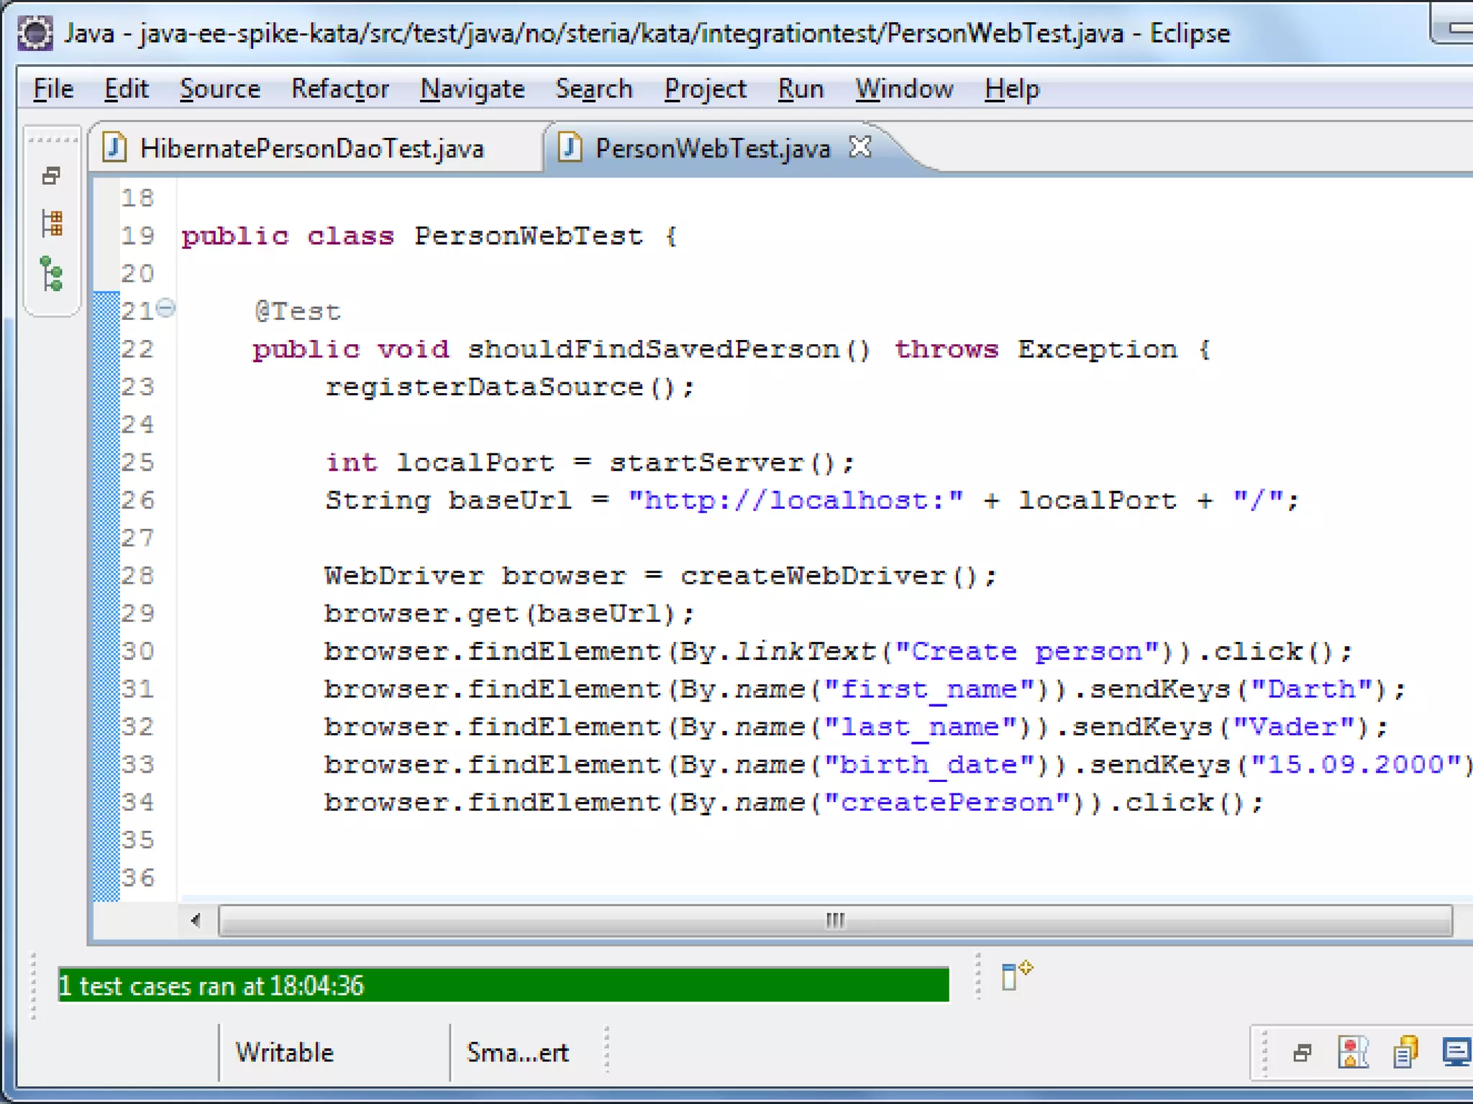The height and width of the screenshot is (1104, 1473).
Task: Click Restore icon in bottom-right trim stack
Action: 1302,1054
